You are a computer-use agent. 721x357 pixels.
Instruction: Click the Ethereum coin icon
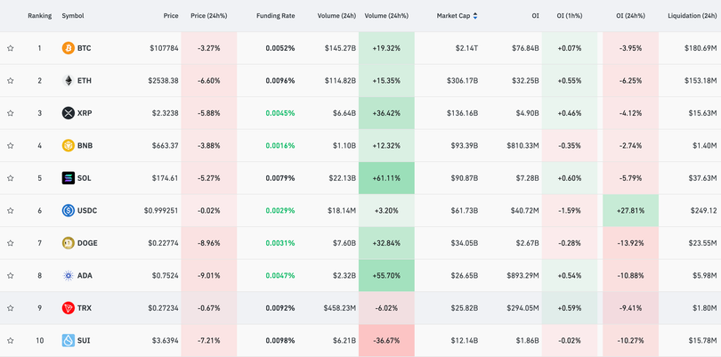[x=68, y=81]
